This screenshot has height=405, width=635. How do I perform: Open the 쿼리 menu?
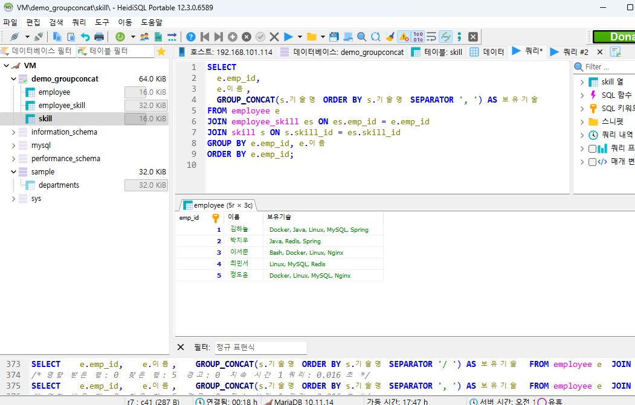pos(79,22)
